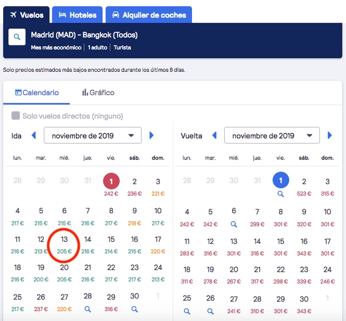Select Ida day 13 at 205 €
The image size is (346, 321).
[64, 245]
